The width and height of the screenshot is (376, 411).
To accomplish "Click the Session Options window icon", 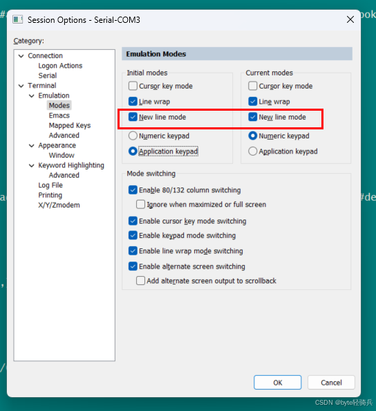I will click(18, 19).
